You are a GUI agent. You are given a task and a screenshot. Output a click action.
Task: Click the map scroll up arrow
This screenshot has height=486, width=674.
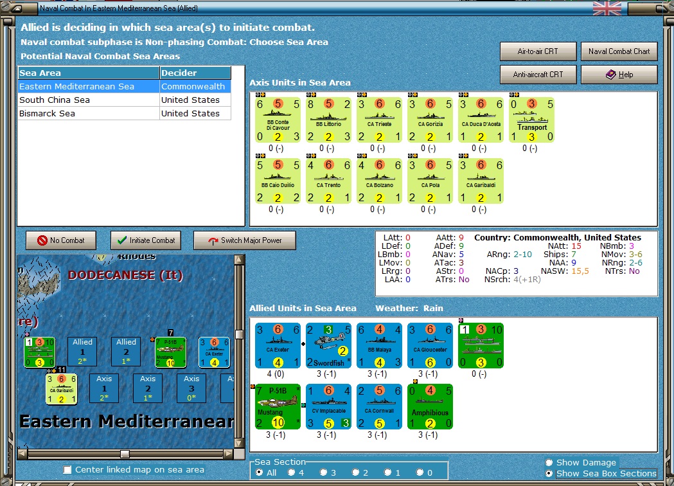pyautogui.click(x=240, y=259)
